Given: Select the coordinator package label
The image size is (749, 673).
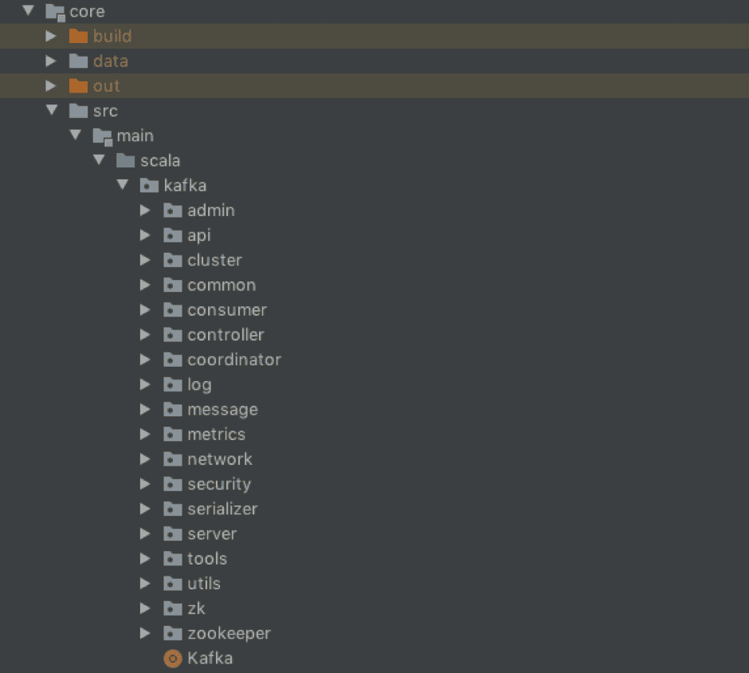Looking at the screenshot, I should point(234,360).
